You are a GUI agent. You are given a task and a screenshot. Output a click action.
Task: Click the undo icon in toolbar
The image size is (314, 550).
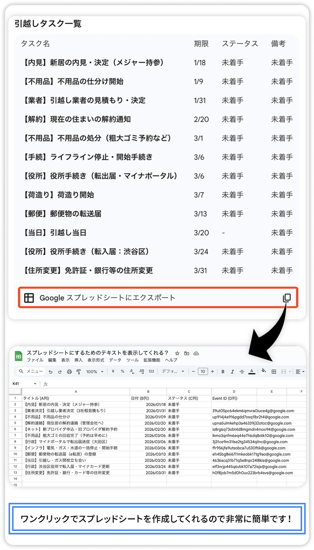pyautogui.click(x=51, y=372)
